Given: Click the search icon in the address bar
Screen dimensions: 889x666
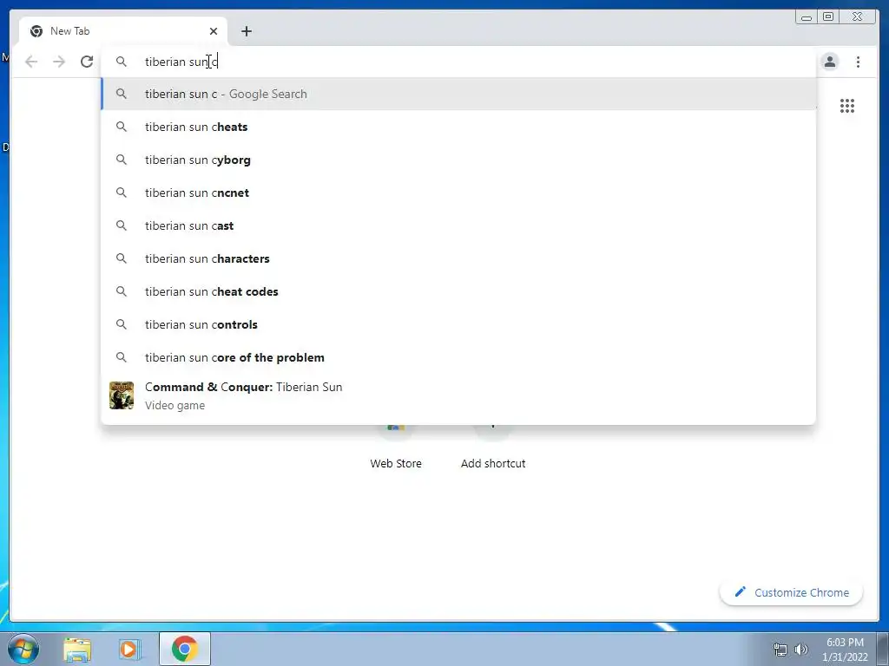Looking at the screenshot, I should pos(122,62).
